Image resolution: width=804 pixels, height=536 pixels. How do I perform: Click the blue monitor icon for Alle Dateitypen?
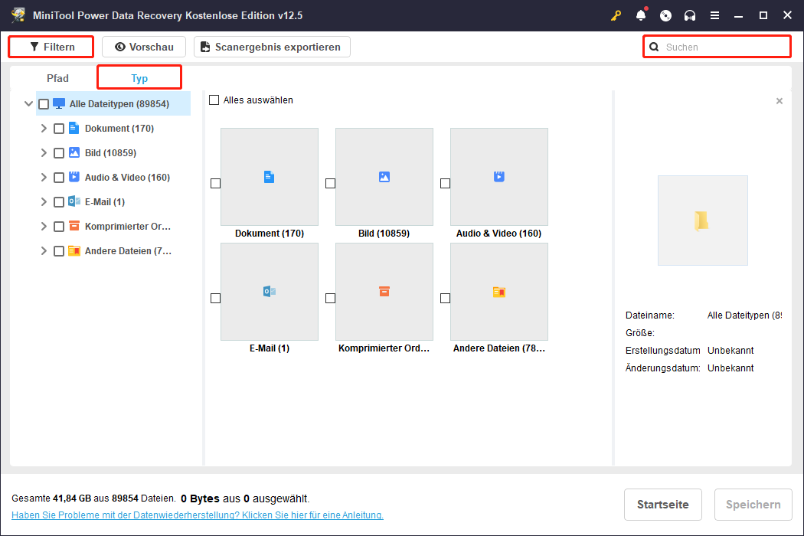[x=59, y=103]
